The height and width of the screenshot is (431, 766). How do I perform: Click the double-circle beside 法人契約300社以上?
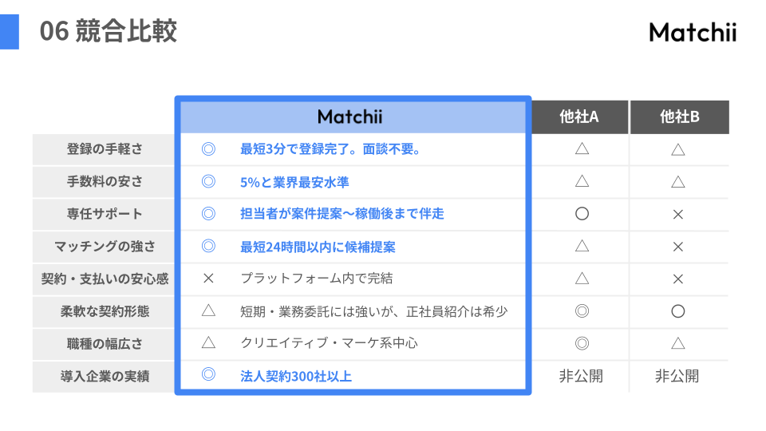(208, 375)
